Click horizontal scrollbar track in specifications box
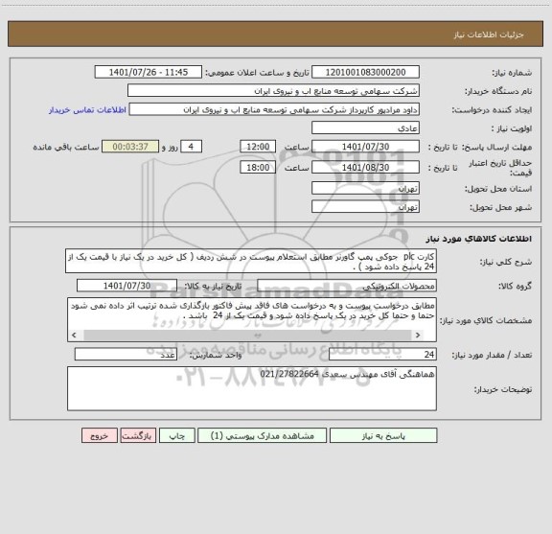The height and width of the screenshot is (534, 552). 247,335
